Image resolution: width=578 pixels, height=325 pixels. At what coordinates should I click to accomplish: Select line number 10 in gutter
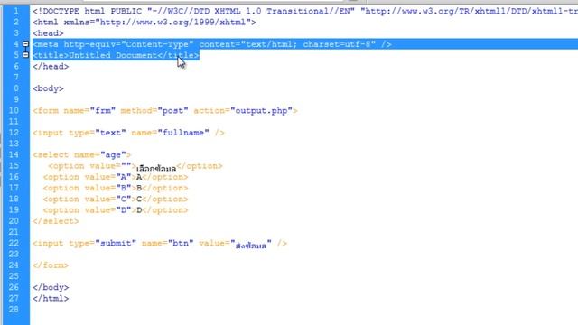14,110
